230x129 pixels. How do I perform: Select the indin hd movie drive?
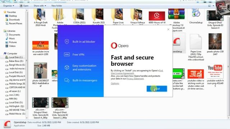pos(15,68)
